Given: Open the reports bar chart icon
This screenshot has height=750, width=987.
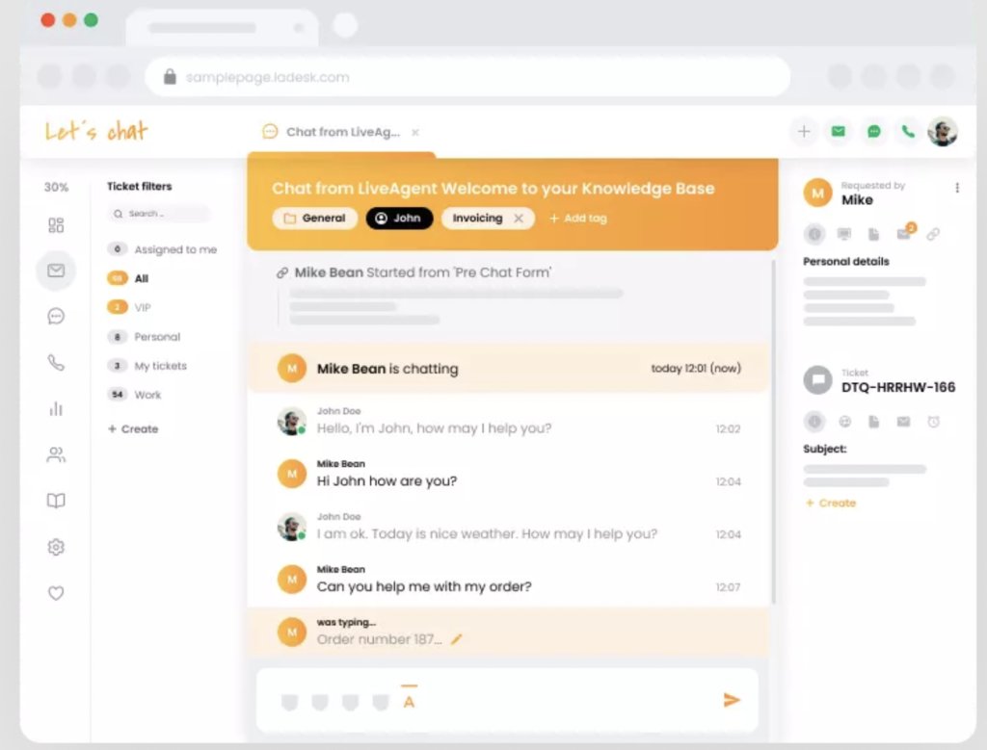Looking at the screenshot, I should pos(56,408).
